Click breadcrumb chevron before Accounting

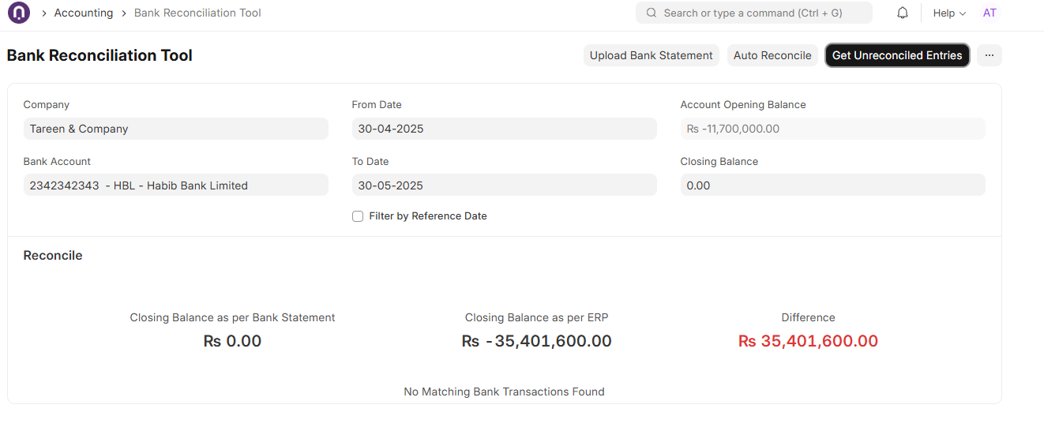pos(43,13)
